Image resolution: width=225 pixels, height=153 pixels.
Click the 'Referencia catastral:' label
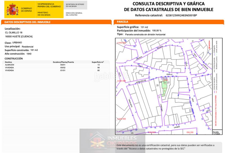coord(149,15)
